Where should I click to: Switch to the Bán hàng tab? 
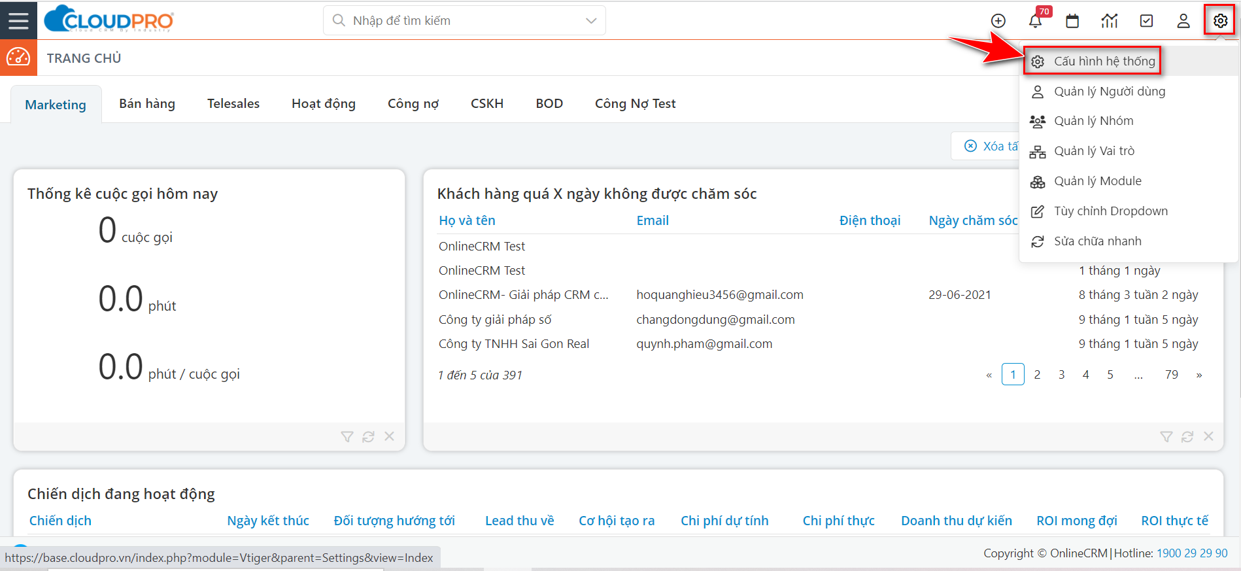[147, 103]
